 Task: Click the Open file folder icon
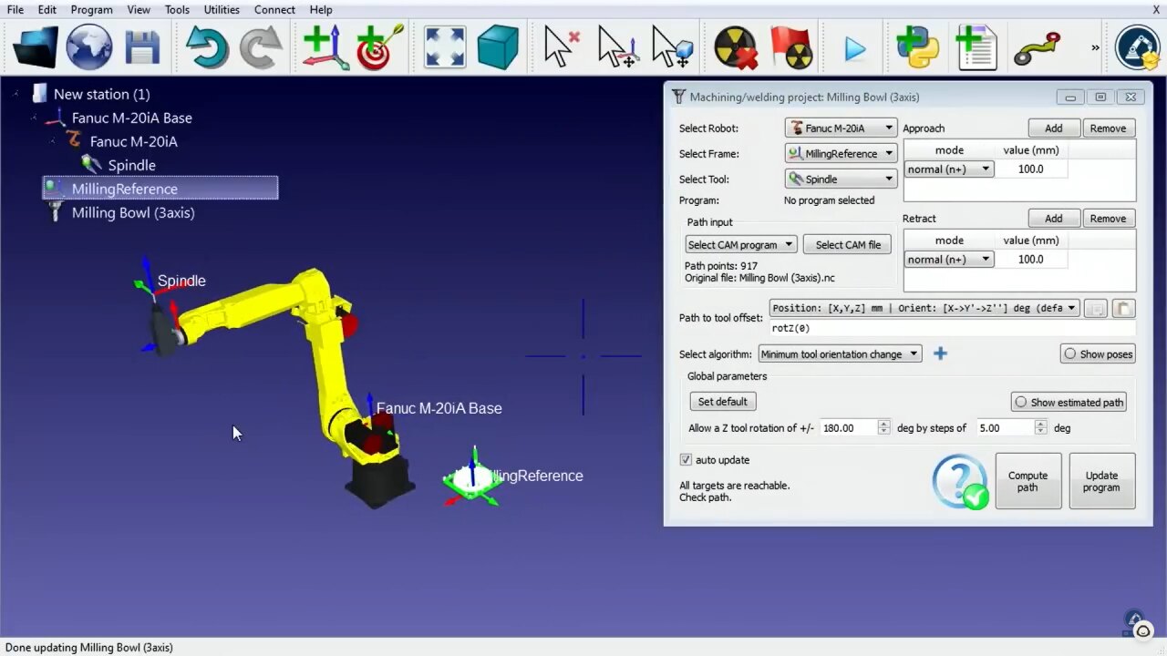(36, 47)
